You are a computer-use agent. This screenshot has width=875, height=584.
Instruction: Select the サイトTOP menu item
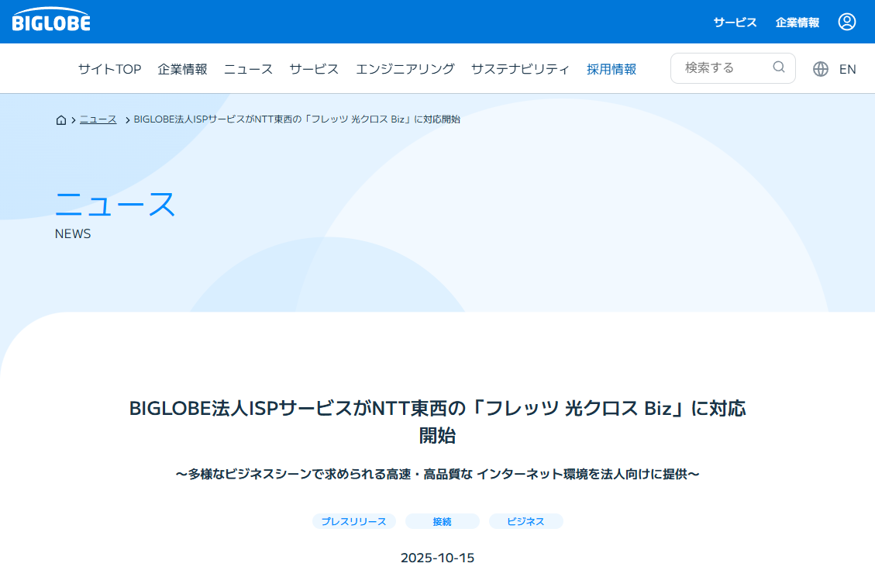point(108,68)
